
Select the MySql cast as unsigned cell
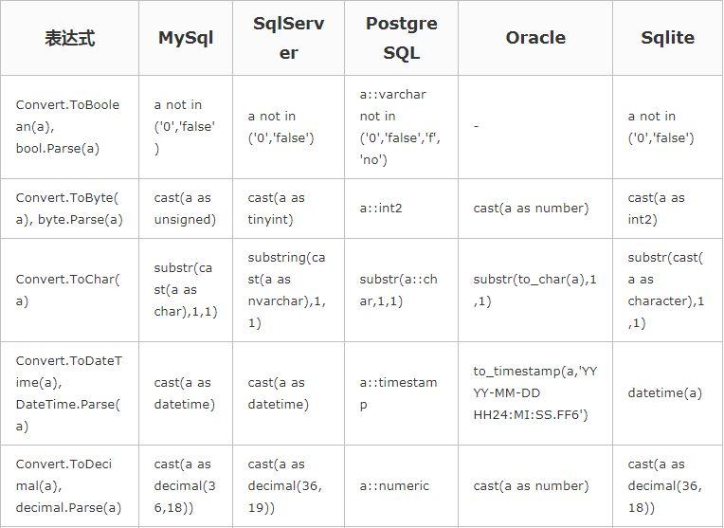coord(186,209)
